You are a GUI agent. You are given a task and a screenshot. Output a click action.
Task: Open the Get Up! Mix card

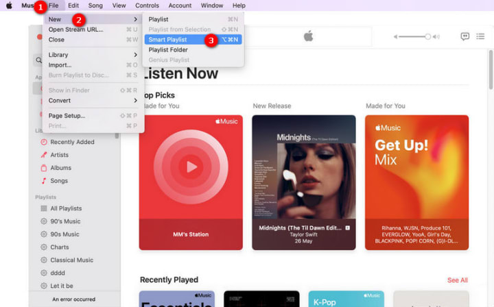tap(417, 182)
